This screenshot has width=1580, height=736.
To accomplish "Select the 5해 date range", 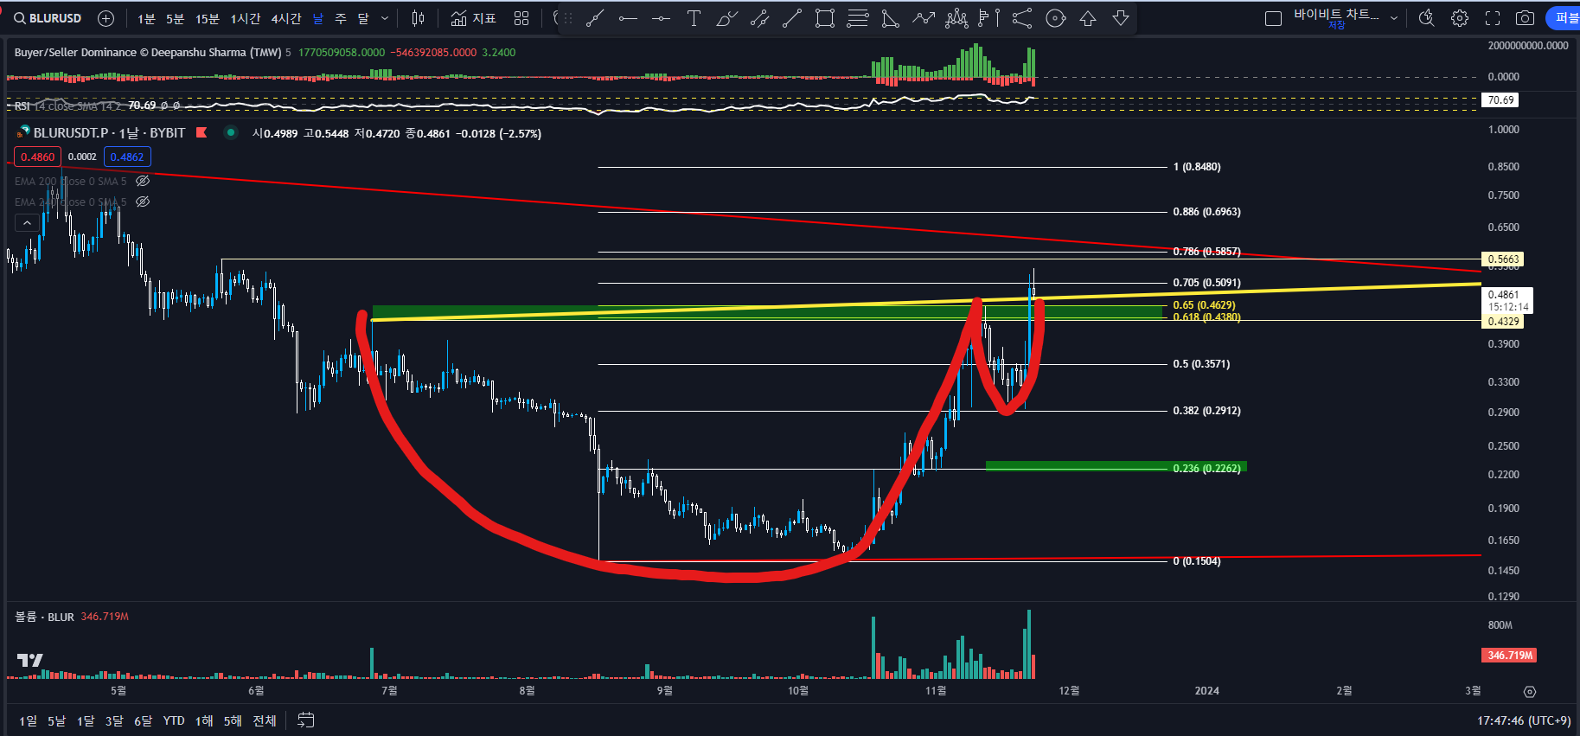I will tap(233, 720).
